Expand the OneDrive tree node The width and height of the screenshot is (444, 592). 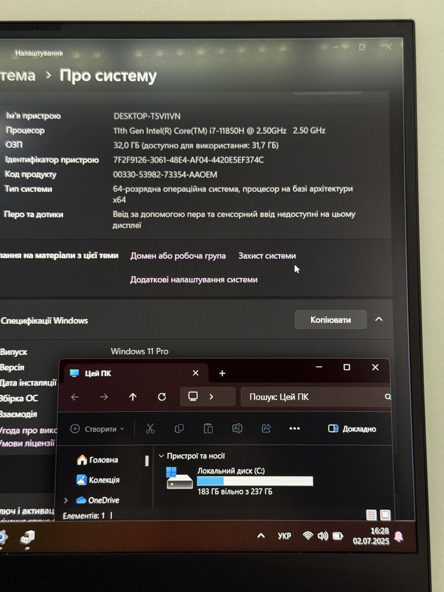(x=66, y=500)
